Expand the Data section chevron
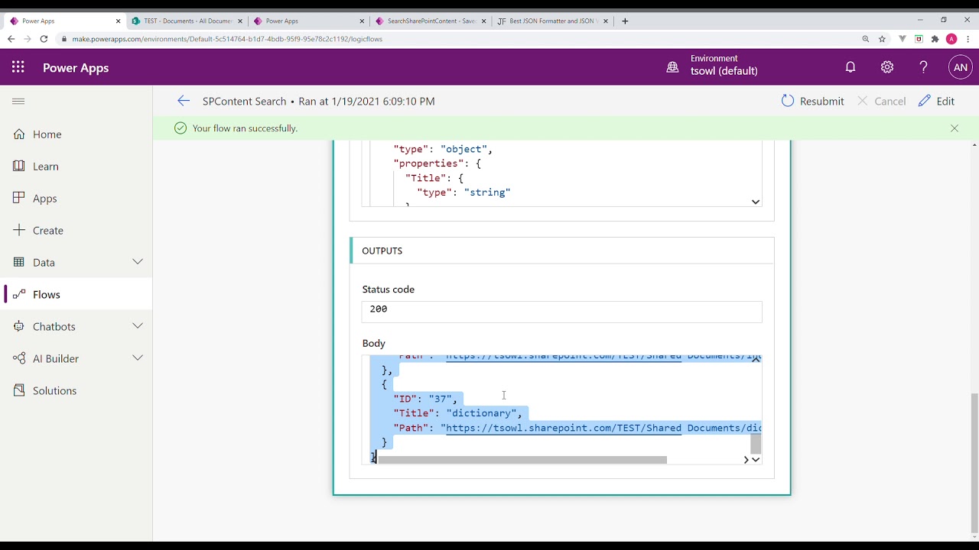The height and width of the screenshot is (550, 979). point(138,262)
